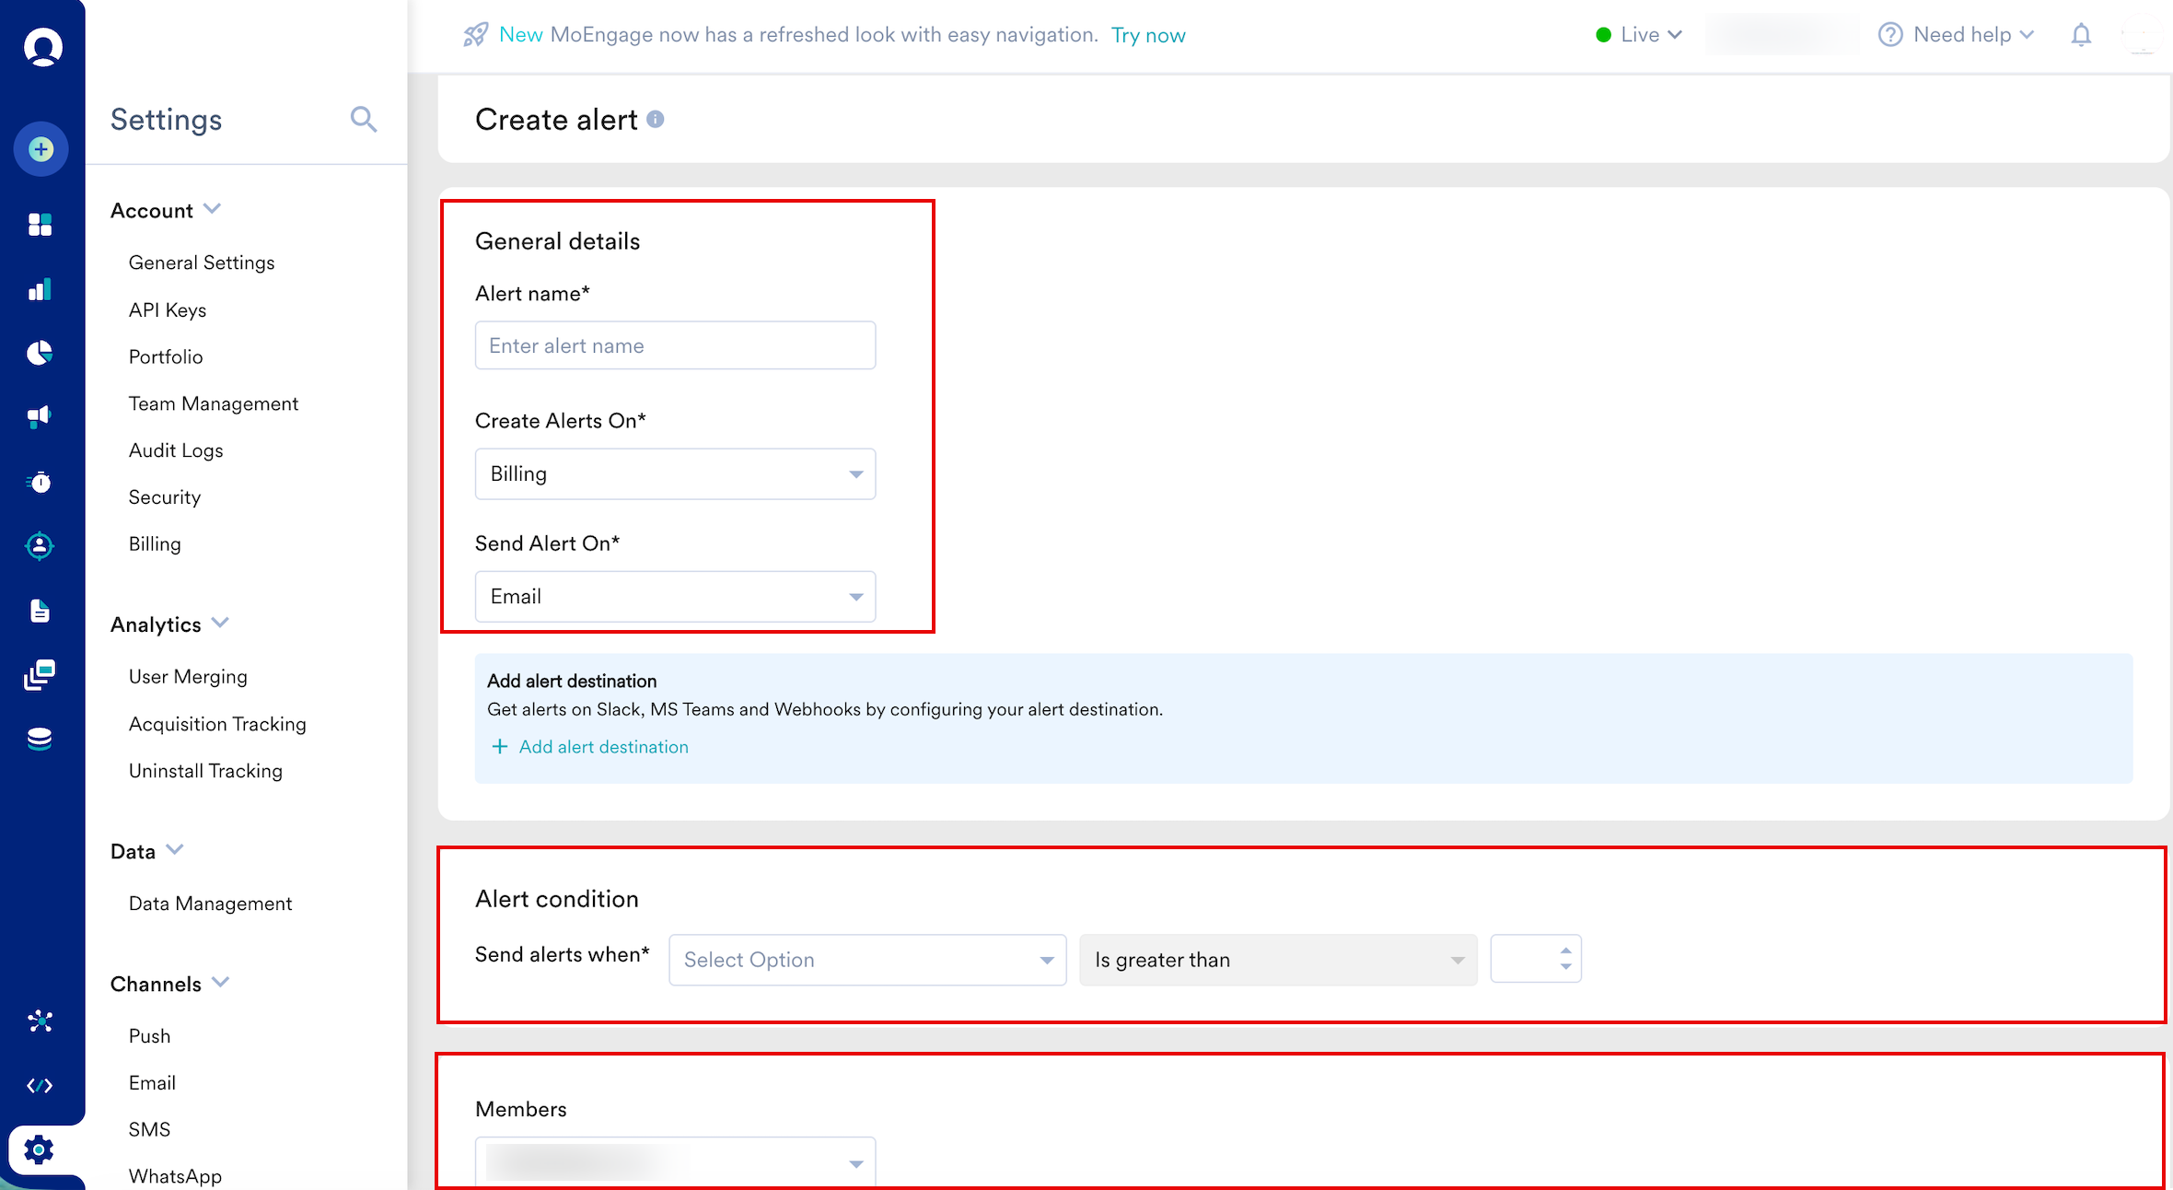Click the Try now link
Viewport: 2173px width, 1190px height.
[x=1148, y=35]
